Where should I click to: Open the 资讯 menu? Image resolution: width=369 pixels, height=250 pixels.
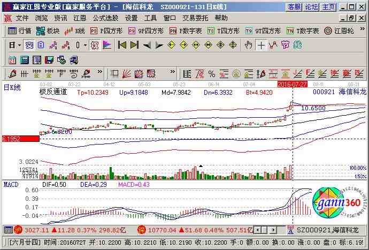[x=60, y=18]
